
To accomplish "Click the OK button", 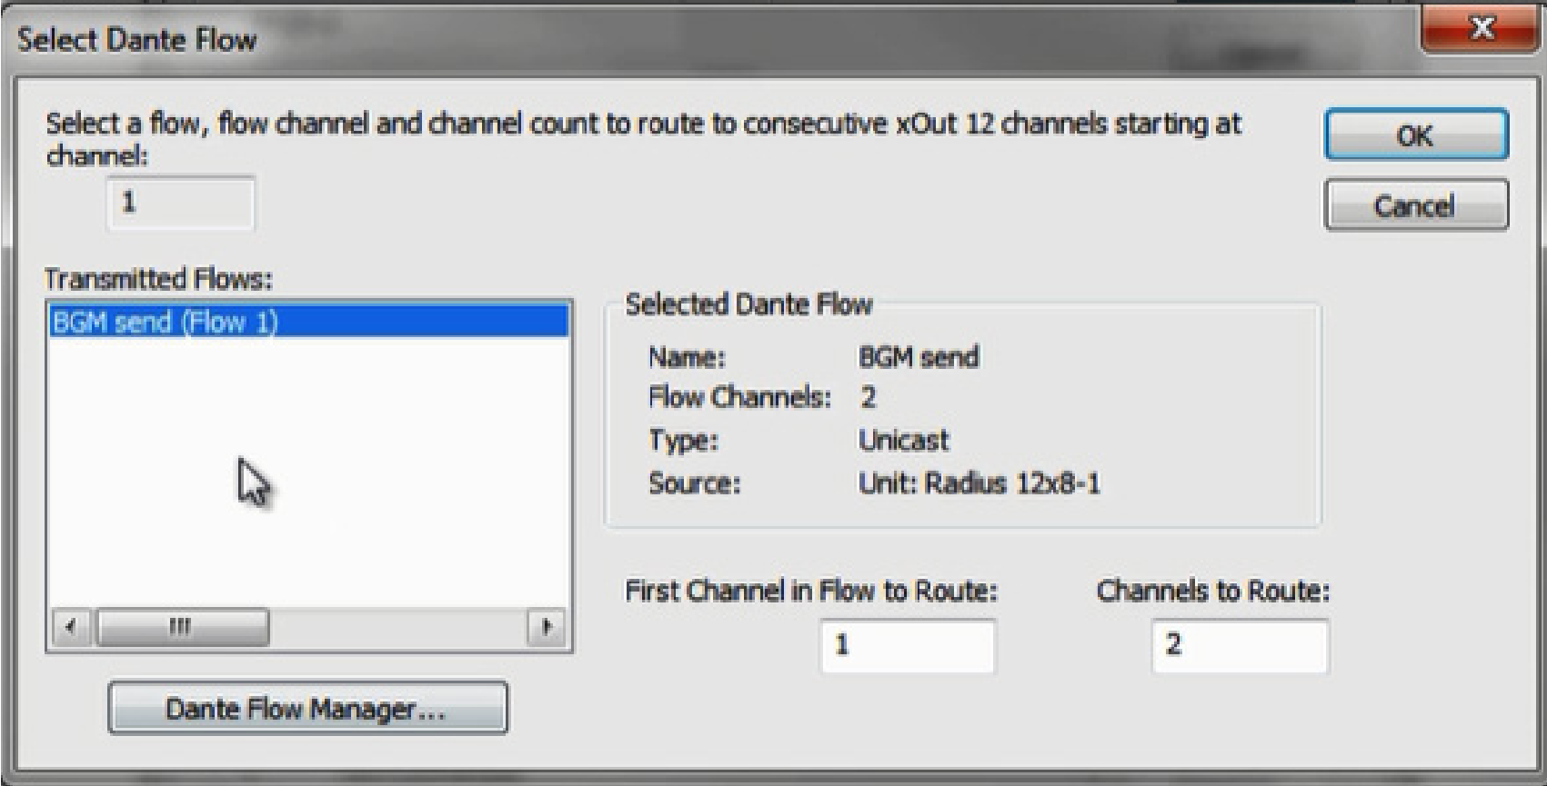I will (x=1415, y=135).
